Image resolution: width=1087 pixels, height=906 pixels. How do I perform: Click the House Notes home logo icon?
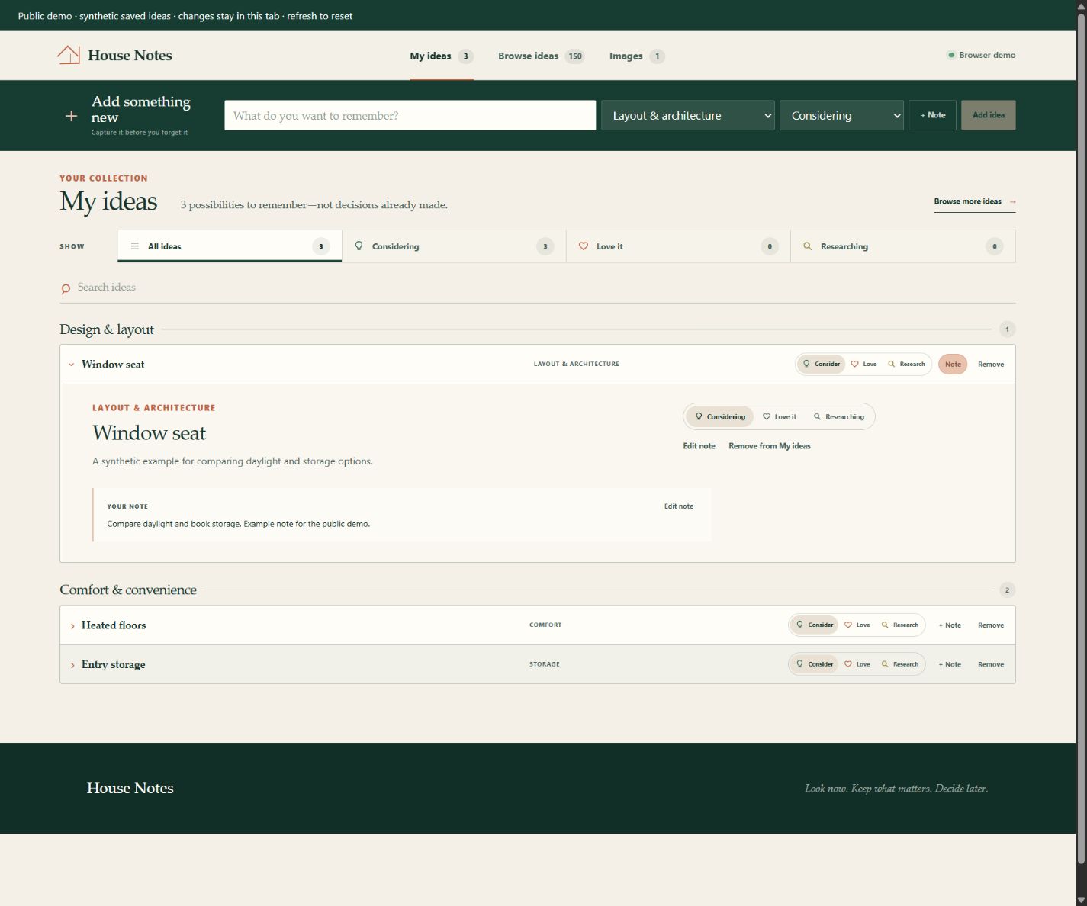(x=69, y=55)
